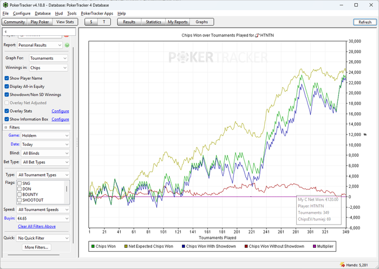Image resolution: width=379 pixels, height=269 pixels.
Task: Open the More Filters dialog
Action: 37,247
